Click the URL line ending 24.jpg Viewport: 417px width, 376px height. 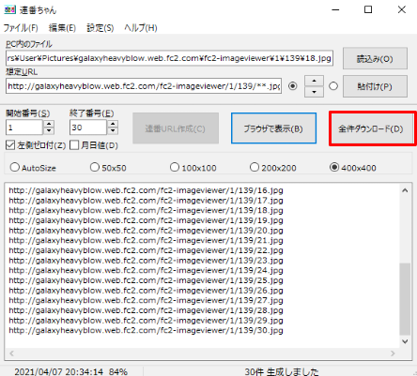coord(146,270)
